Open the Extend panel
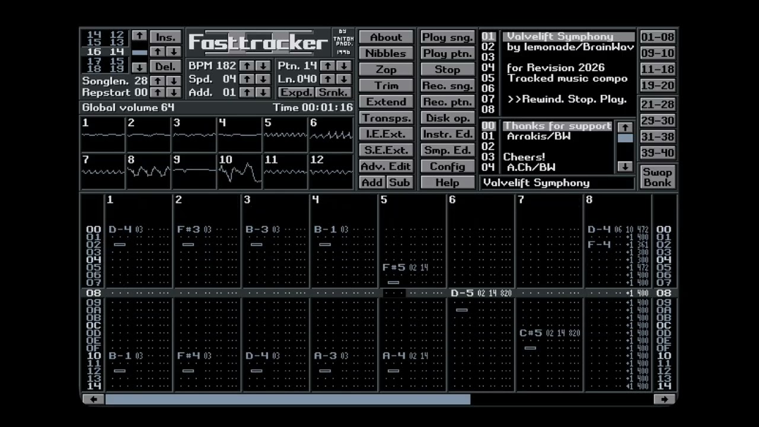The image size is (759, 427). tap(386, 102)
